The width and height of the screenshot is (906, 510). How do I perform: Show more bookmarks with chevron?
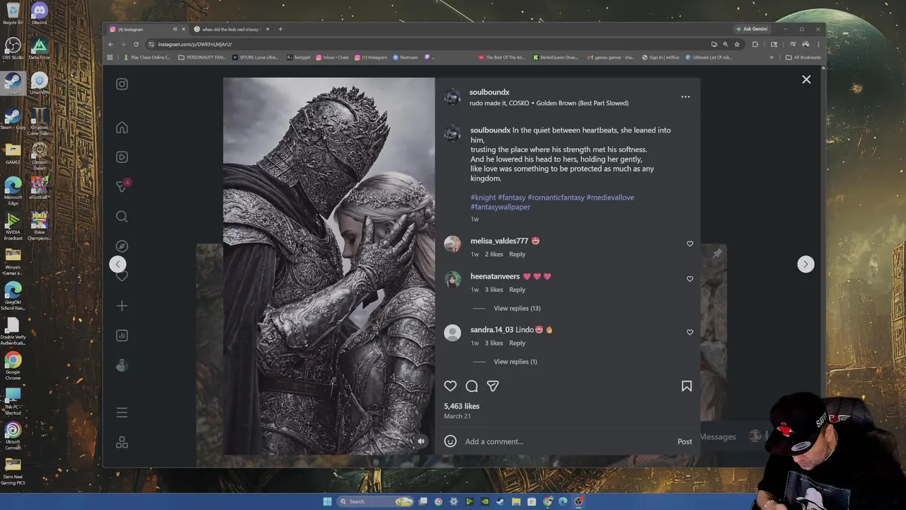click(772, 57)
